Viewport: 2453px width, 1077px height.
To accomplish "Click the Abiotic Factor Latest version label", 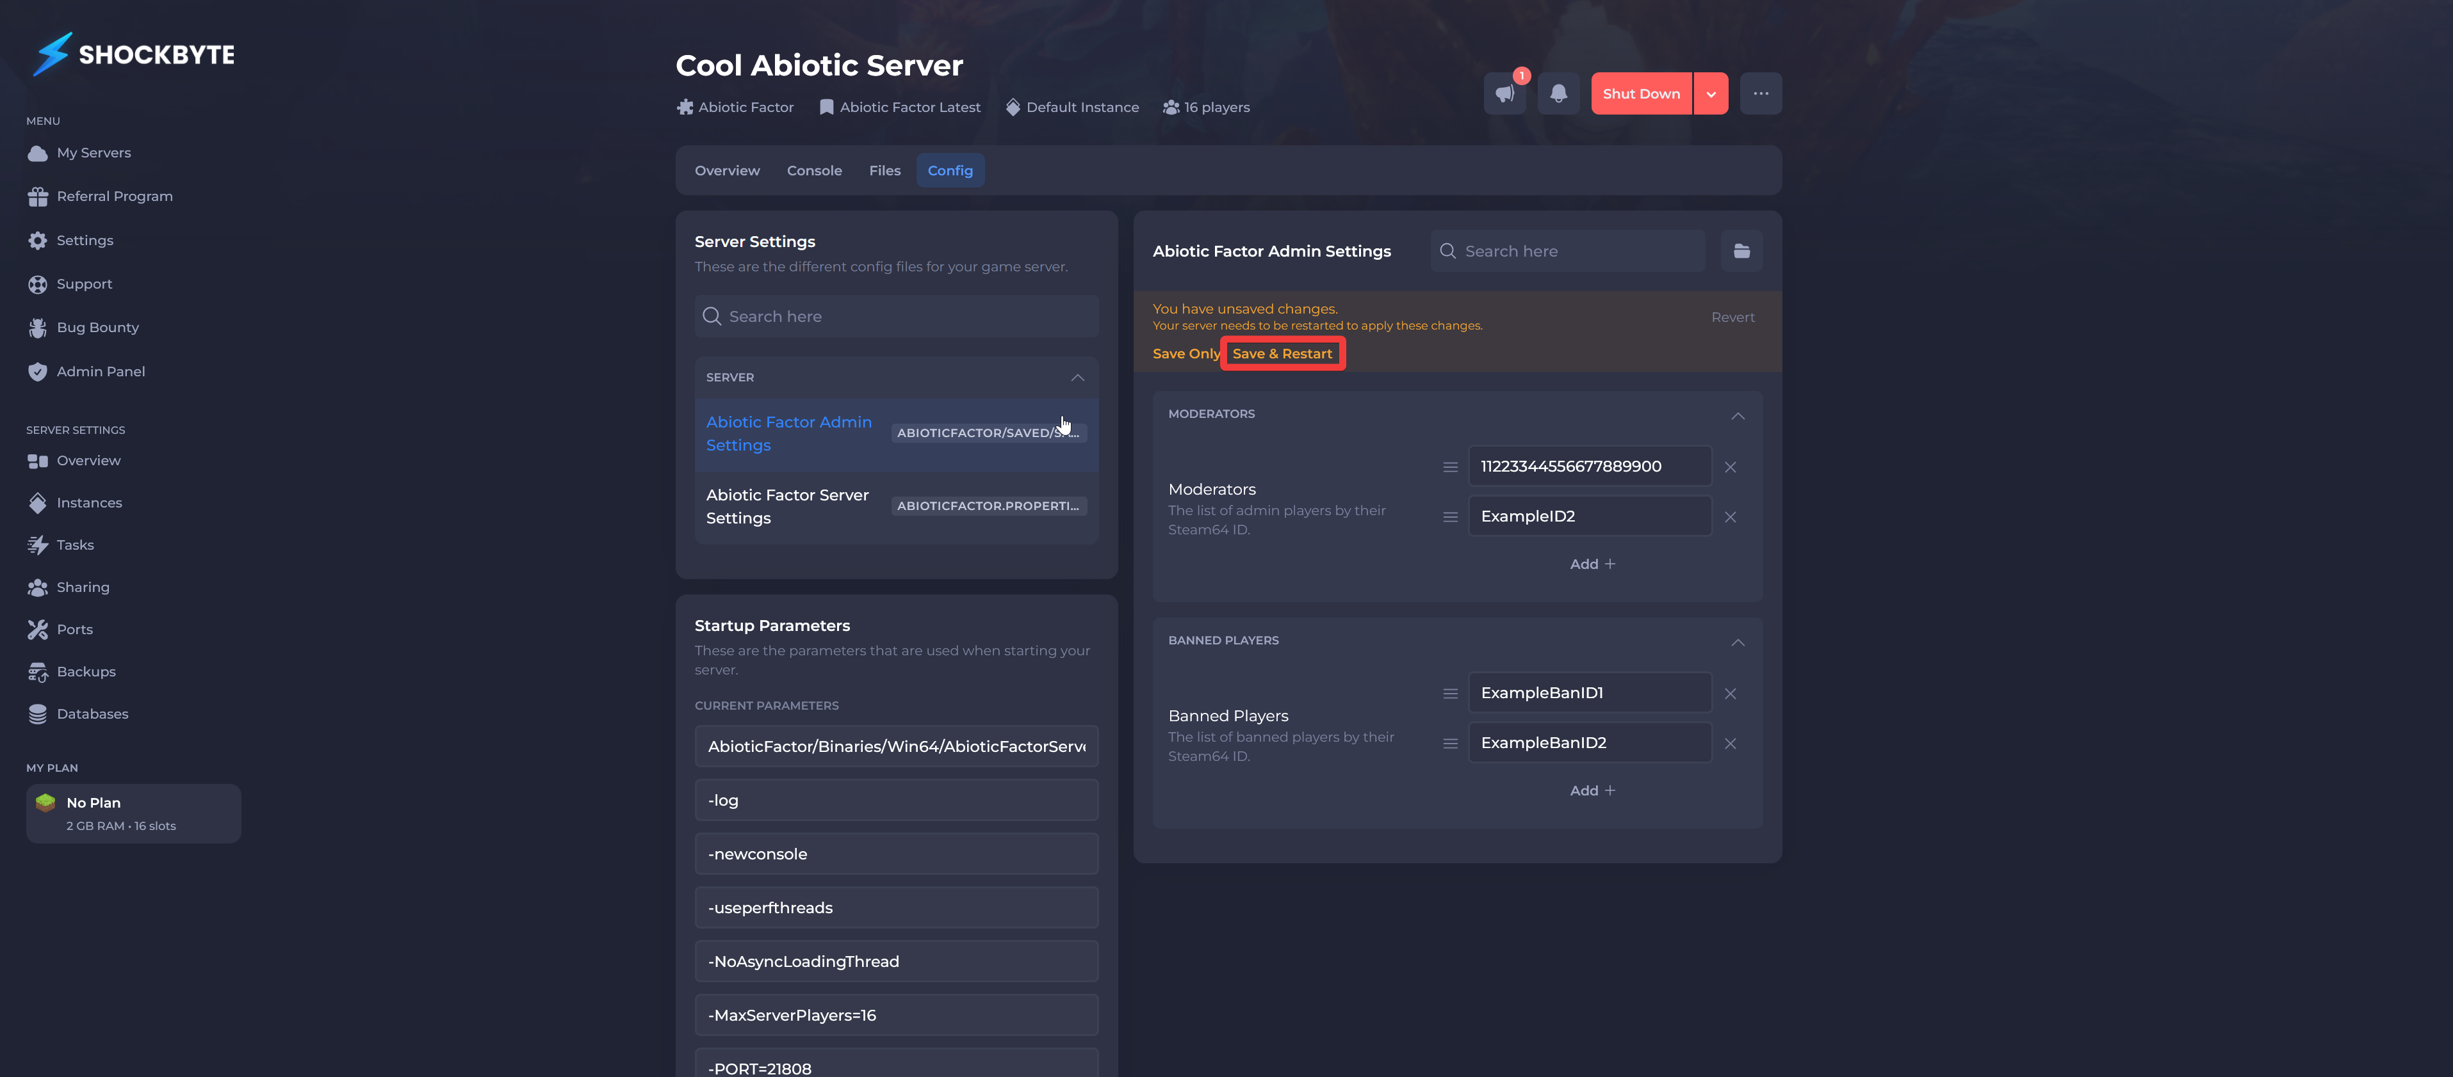I will point(900,108).
